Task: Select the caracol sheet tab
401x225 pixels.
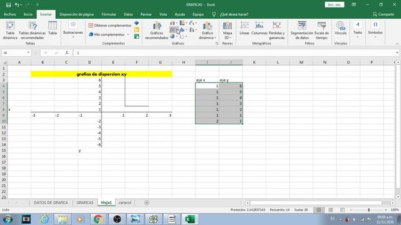Action: pos(125,202)
